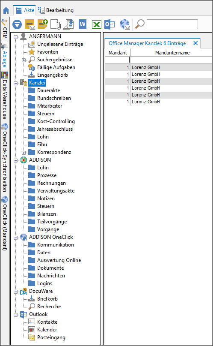The height and width of the screenshot is (346, 213).
Task: Open the Jahresabschluss folder
Action: point(55,129)
